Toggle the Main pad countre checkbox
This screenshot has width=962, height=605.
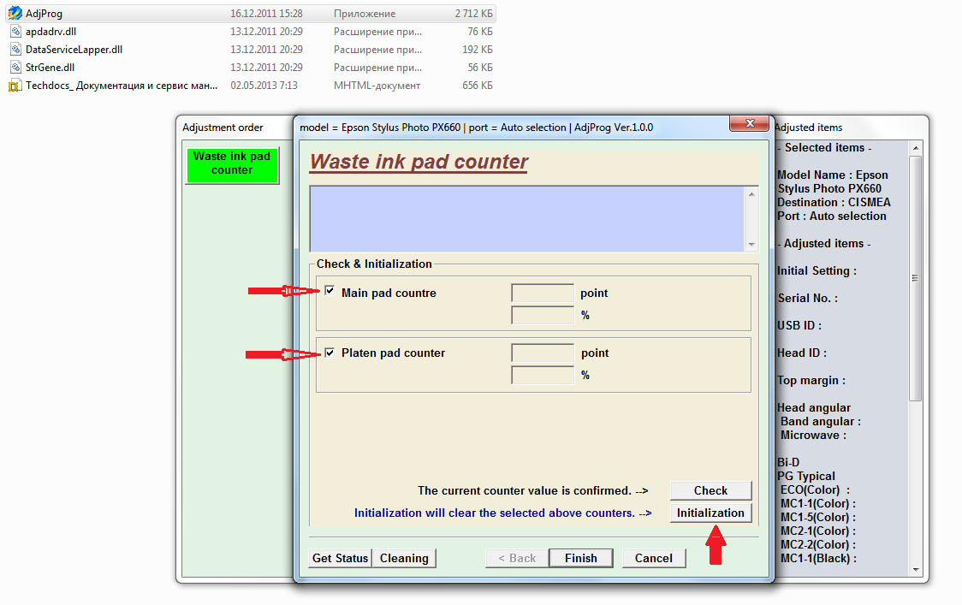(330, 291)
